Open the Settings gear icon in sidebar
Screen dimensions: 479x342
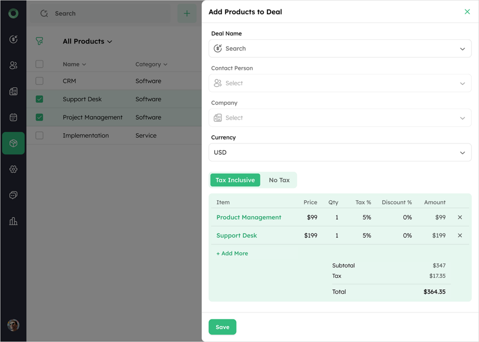(13, 169)
